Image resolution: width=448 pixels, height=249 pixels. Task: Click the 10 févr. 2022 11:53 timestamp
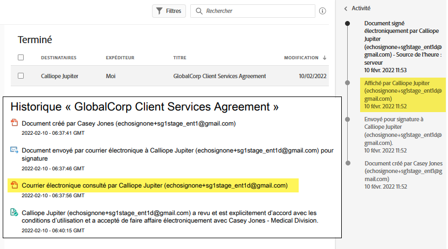pyautogui.click(x=385, y=70)
